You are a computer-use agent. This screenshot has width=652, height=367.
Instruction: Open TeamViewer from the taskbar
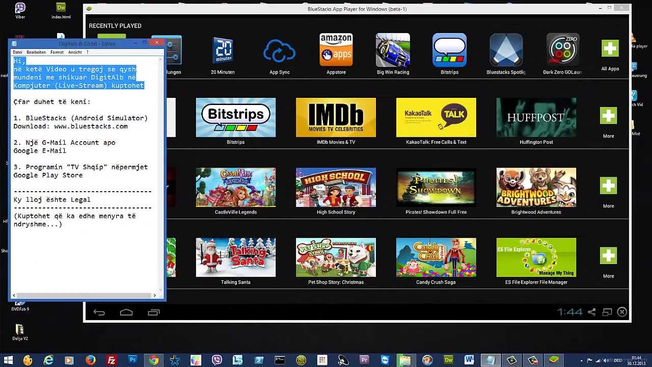(x=385, y=360)
